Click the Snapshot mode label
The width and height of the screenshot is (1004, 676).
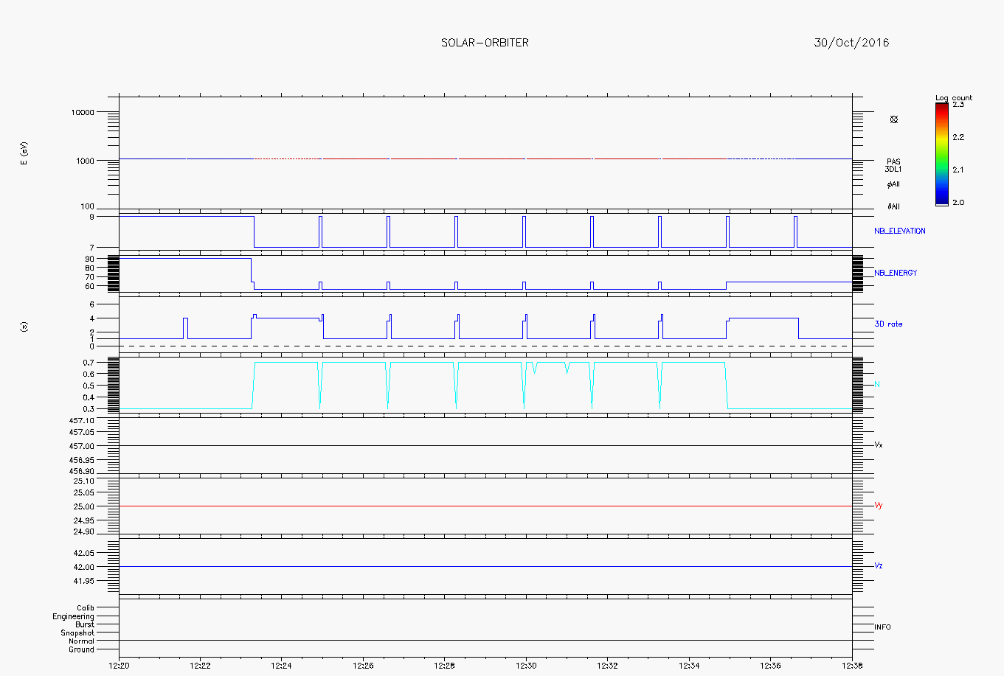[x=77, y=633]
